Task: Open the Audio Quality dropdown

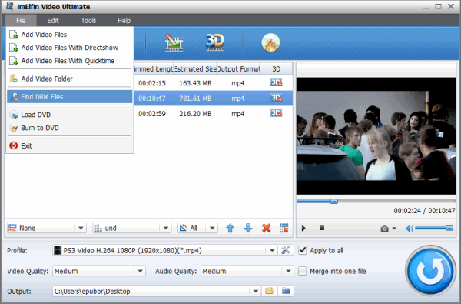Action: coord(288,271)
